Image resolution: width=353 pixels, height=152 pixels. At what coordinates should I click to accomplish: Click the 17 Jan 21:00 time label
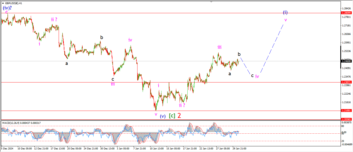click(x=190, y=149)
